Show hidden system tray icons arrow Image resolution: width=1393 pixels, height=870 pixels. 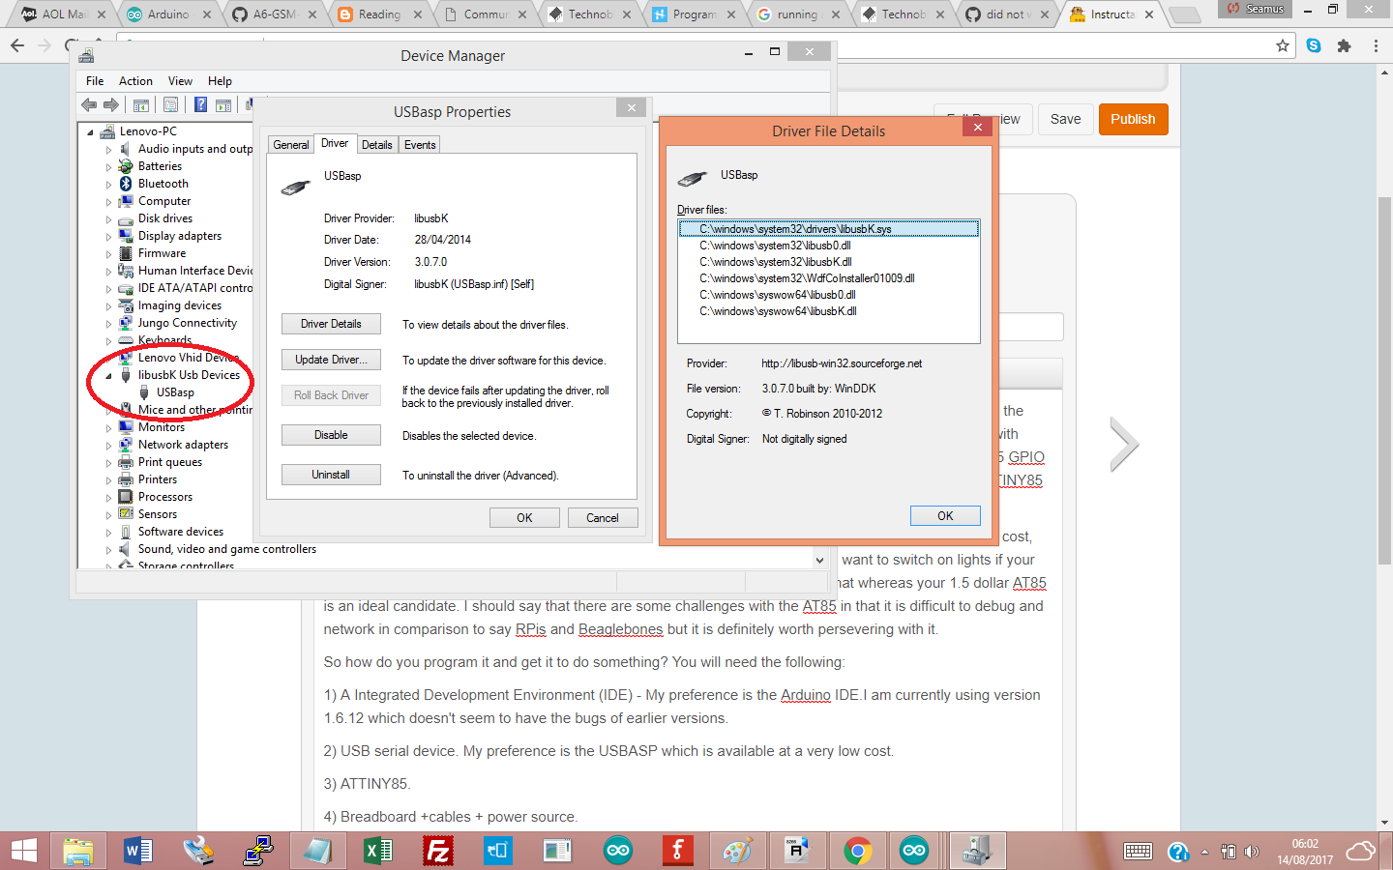(1204, 852)
